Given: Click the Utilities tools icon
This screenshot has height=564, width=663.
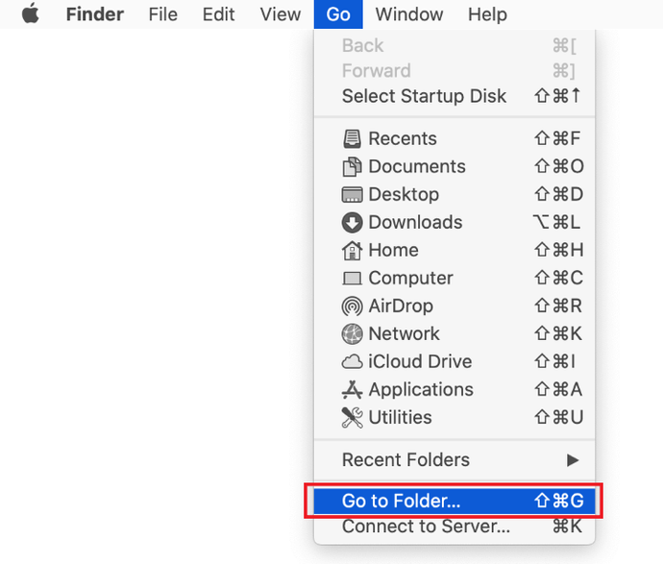Looking at the screenshot, I should click(353, 418).
